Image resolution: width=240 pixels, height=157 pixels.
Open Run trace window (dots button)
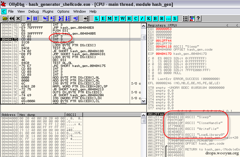click(168, 19)
